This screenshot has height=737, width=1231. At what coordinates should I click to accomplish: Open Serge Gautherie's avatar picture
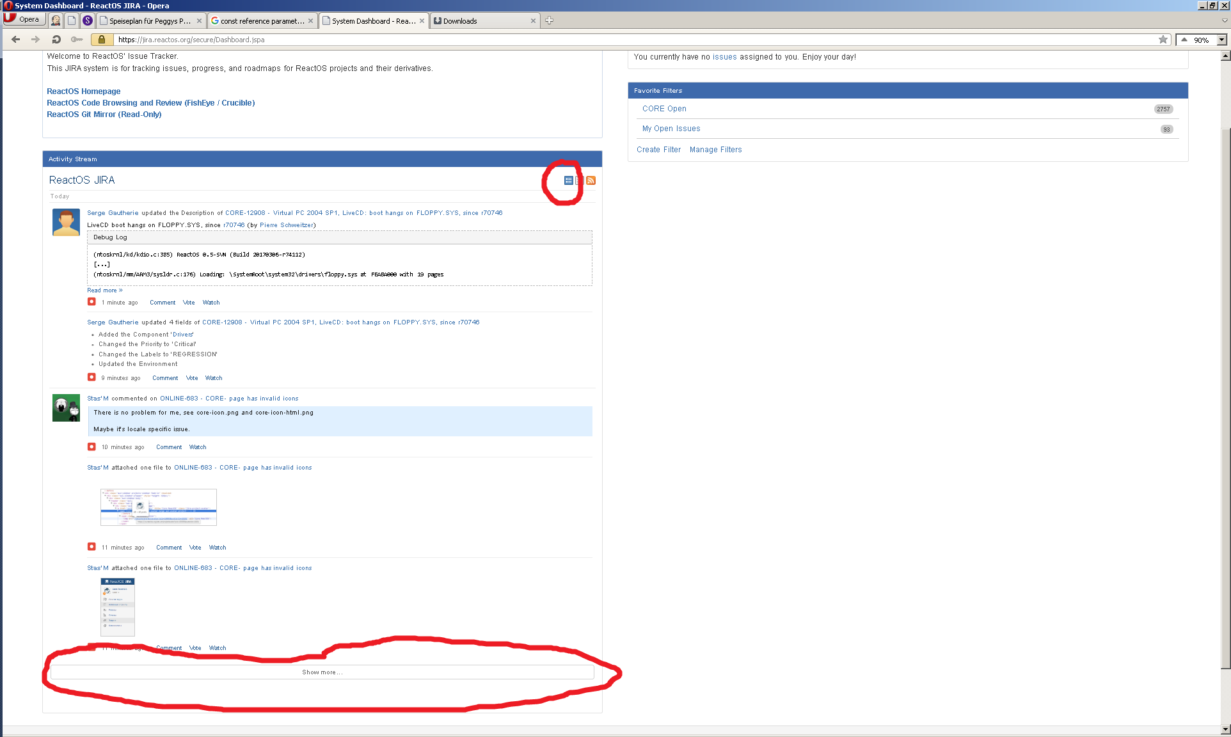pos(66,222)
